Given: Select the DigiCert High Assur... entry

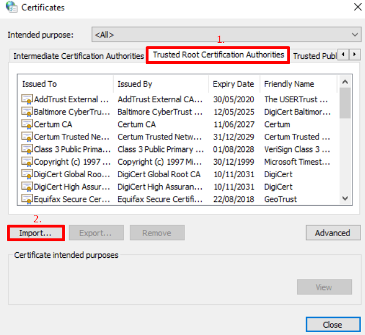Looking at the screenshot, I should (x=72, y=187).
